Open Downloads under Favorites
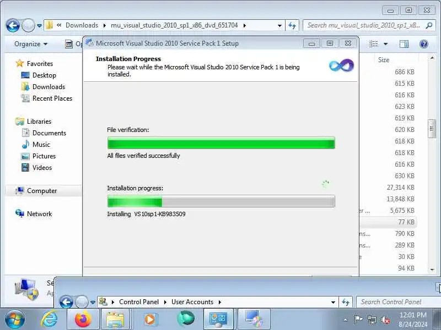This screenshot has height=330, width=441. tap(49, 87)
